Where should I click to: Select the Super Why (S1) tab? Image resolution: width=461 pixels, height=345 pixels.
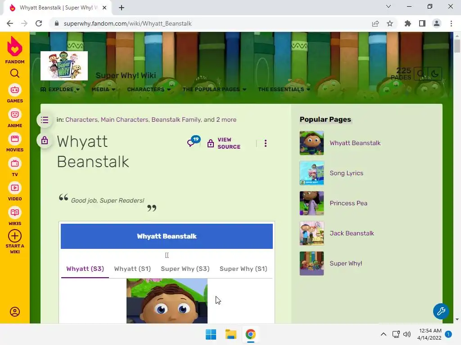tap(243, 269)
